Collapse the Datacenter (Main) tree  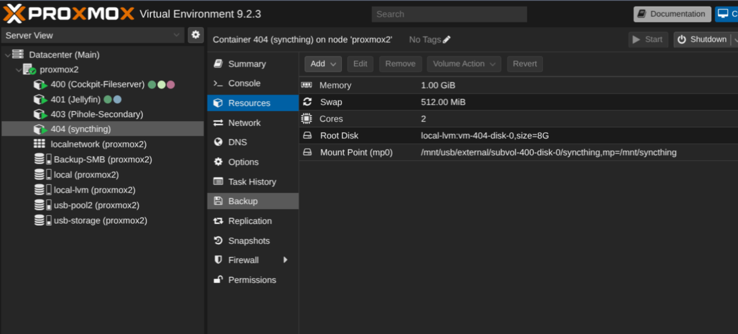coord(7,55)
